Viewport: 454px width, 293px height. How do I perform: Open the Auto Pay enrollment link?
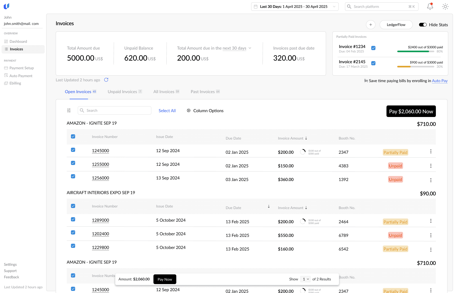[440, 81]
